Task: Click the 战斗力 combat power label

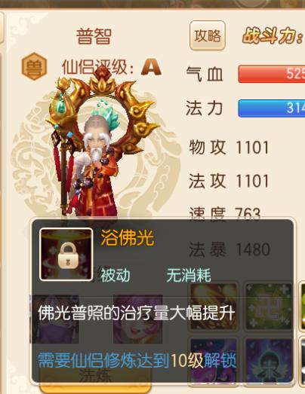Action: tap(273, 37)
